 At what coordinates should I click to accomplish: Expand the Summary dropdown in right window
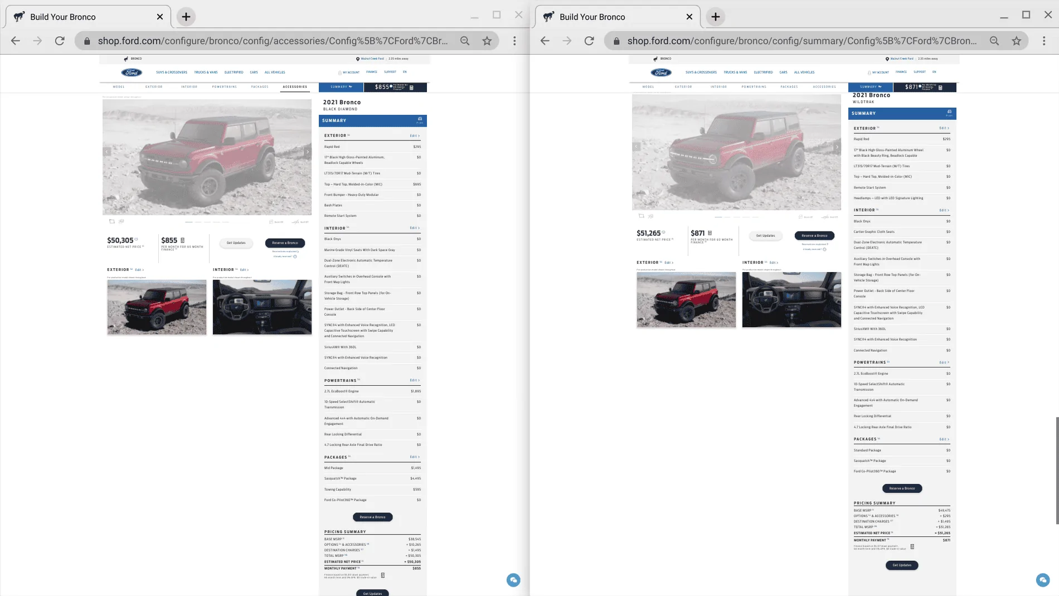(x=871, y=87)
